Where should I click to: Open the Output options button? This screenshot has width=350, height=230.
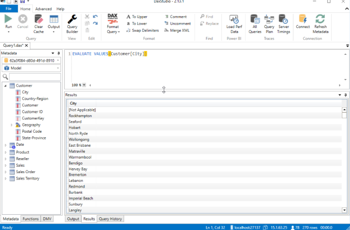click(54, 24)
